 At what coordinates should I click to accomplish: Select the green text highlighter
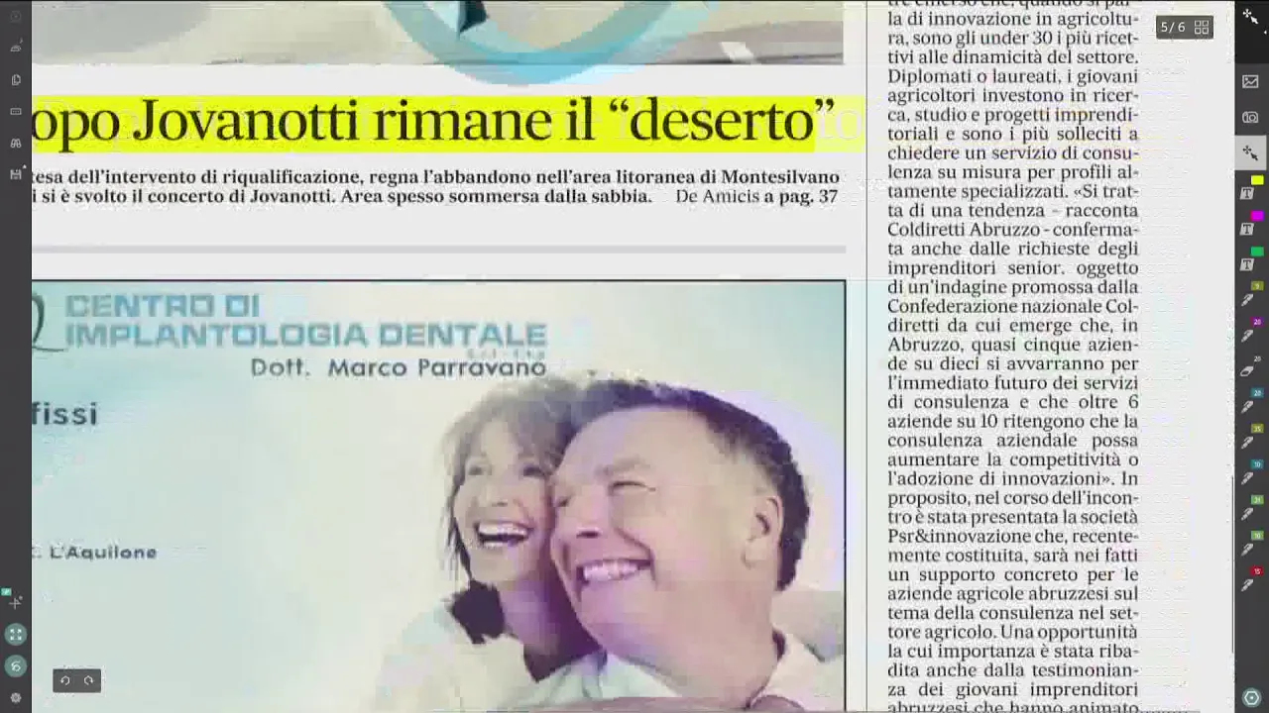pyautogui.click(x=1250, y=260)
